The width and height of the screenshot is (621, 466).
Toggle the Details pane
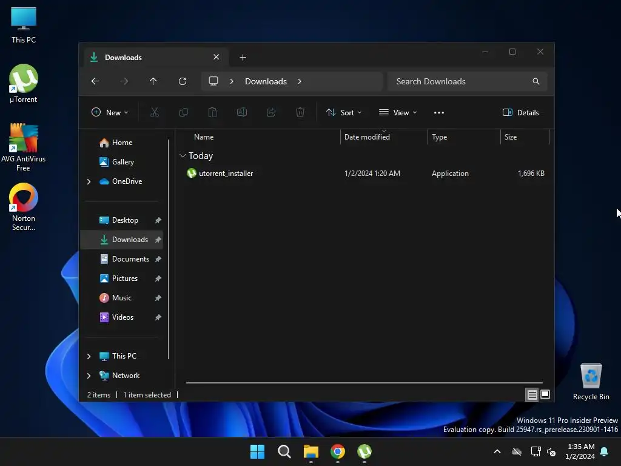click(521, 112)
